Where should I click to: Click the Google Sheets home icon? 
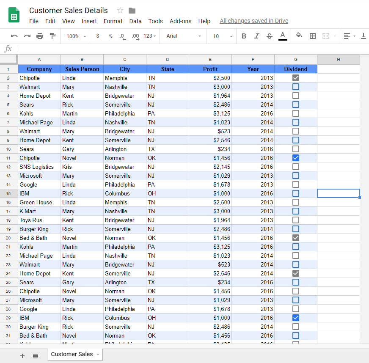coord(14,15)
